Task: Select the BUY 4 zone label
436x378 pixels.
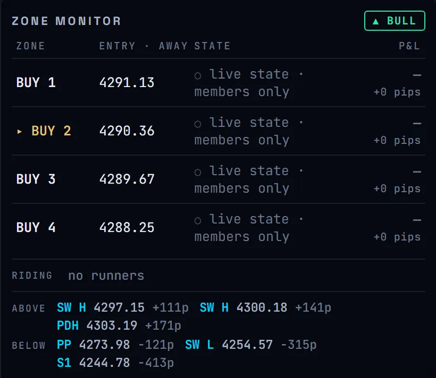Action: [36, 227]
